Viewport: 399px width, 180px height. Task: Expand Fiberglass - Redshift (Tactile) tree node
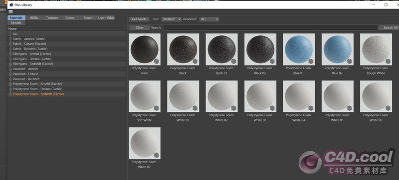(10, 64)
